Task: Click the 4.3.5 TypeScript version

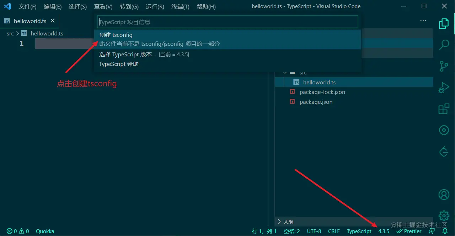Action: (x=384, y=231)
